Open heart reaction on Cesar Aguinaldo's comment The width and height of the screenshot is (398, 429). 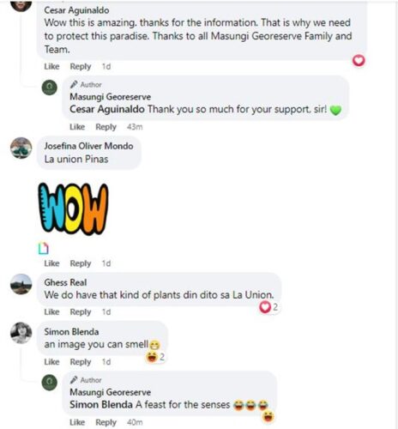coord(359,61)
